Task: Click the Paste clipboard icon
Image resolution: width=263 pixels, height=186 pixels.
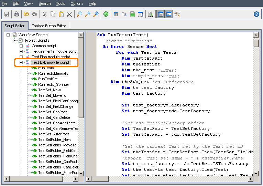Action: coord(61,14)
